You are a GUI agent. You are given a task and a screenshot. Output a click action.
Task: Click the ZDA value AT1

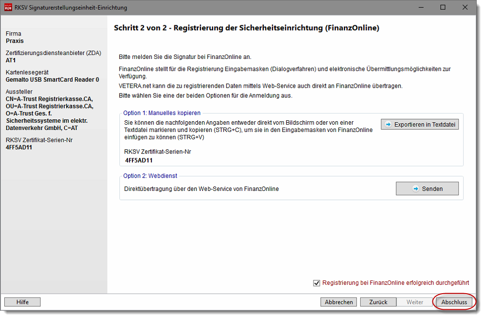pyautogui.click(x=11, y=60)
